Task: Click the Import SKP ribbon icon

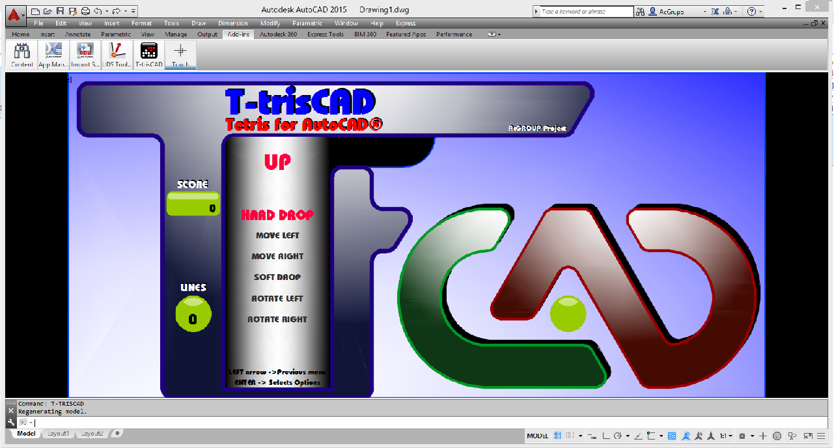Action: click(x=85, y=55)
